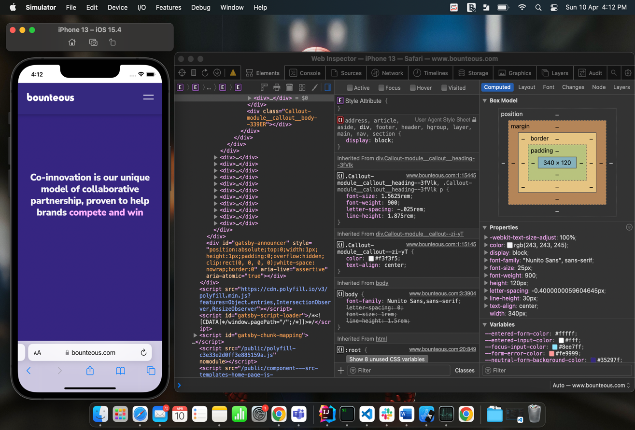Collapse the Box Model section
The image size is (635, 430).
coord(485,101)
